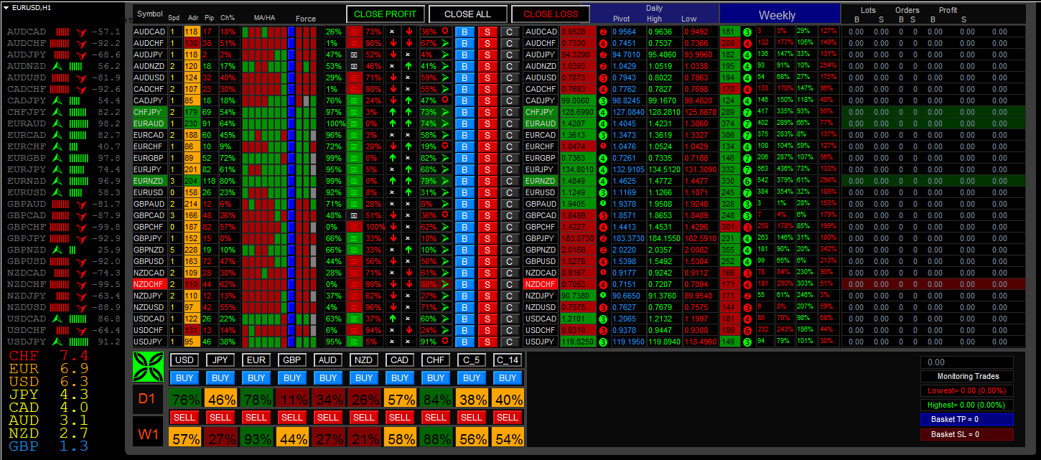Select the C_14 basket button
The height and width of the screenshot is (460, 1041).
[508, 360]
